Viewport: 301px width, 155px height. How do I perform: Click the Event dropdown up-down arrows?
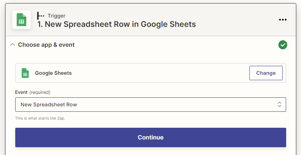279,104
